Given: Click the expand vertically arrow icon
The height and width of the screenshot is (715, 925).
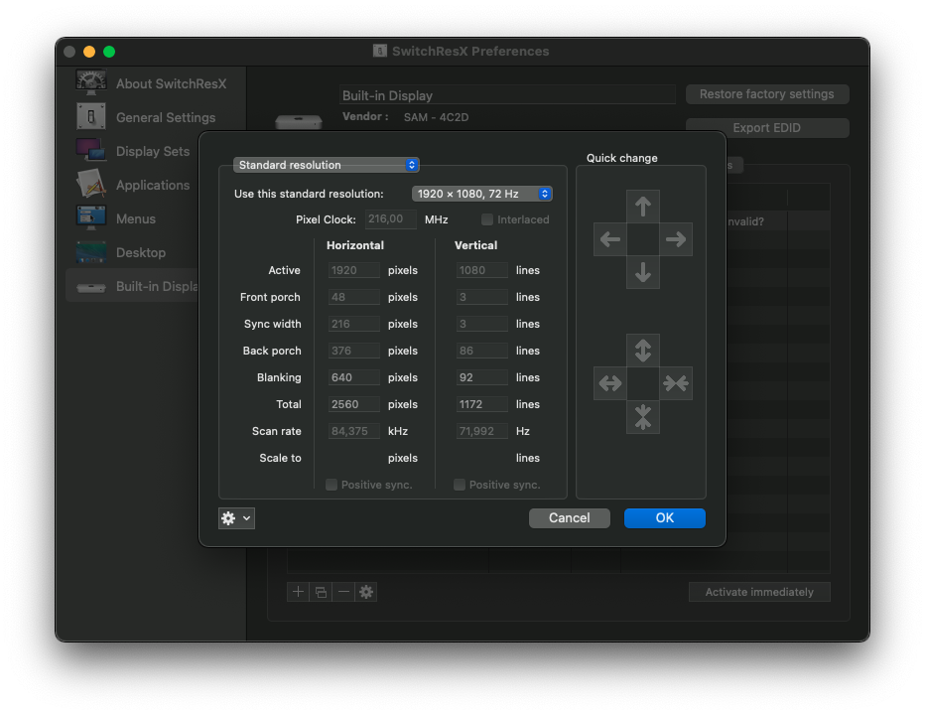Looking at the screenshot, I should (642, 351).
